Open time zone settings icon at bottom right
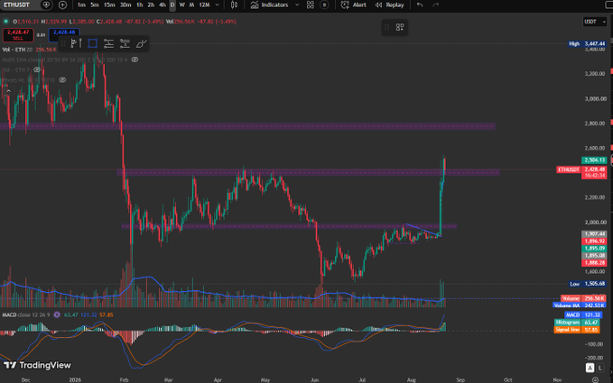The image size is (613, 383). tap(595, 379)
